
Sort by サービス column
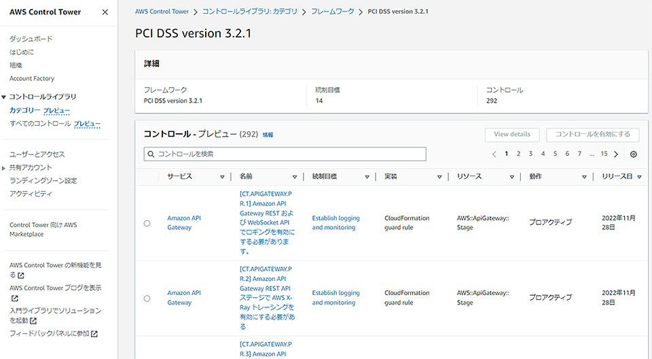pyautogui.click(x=222, y=177)
